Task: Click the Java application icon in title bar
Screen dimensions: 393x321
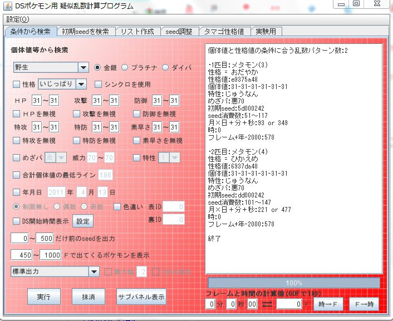Action: 8,6
